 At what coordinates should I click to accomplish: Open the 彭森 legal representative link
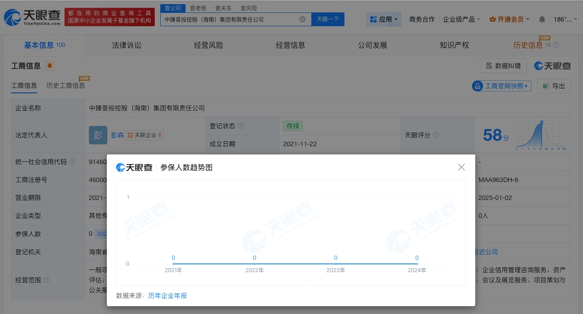click(x=117, y=135)
